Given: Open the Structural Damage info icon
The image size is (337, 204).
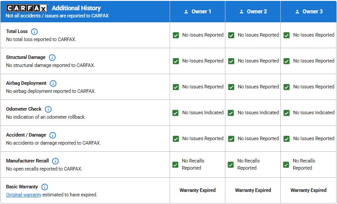Looking at the screenshot, I should [x=52, y=58].
